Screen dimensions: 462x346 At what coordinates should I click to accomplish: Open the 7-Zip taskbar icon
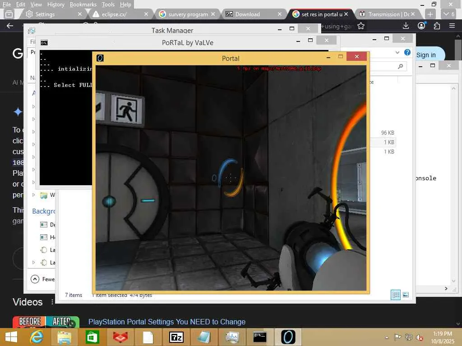(x=176, y=337)
